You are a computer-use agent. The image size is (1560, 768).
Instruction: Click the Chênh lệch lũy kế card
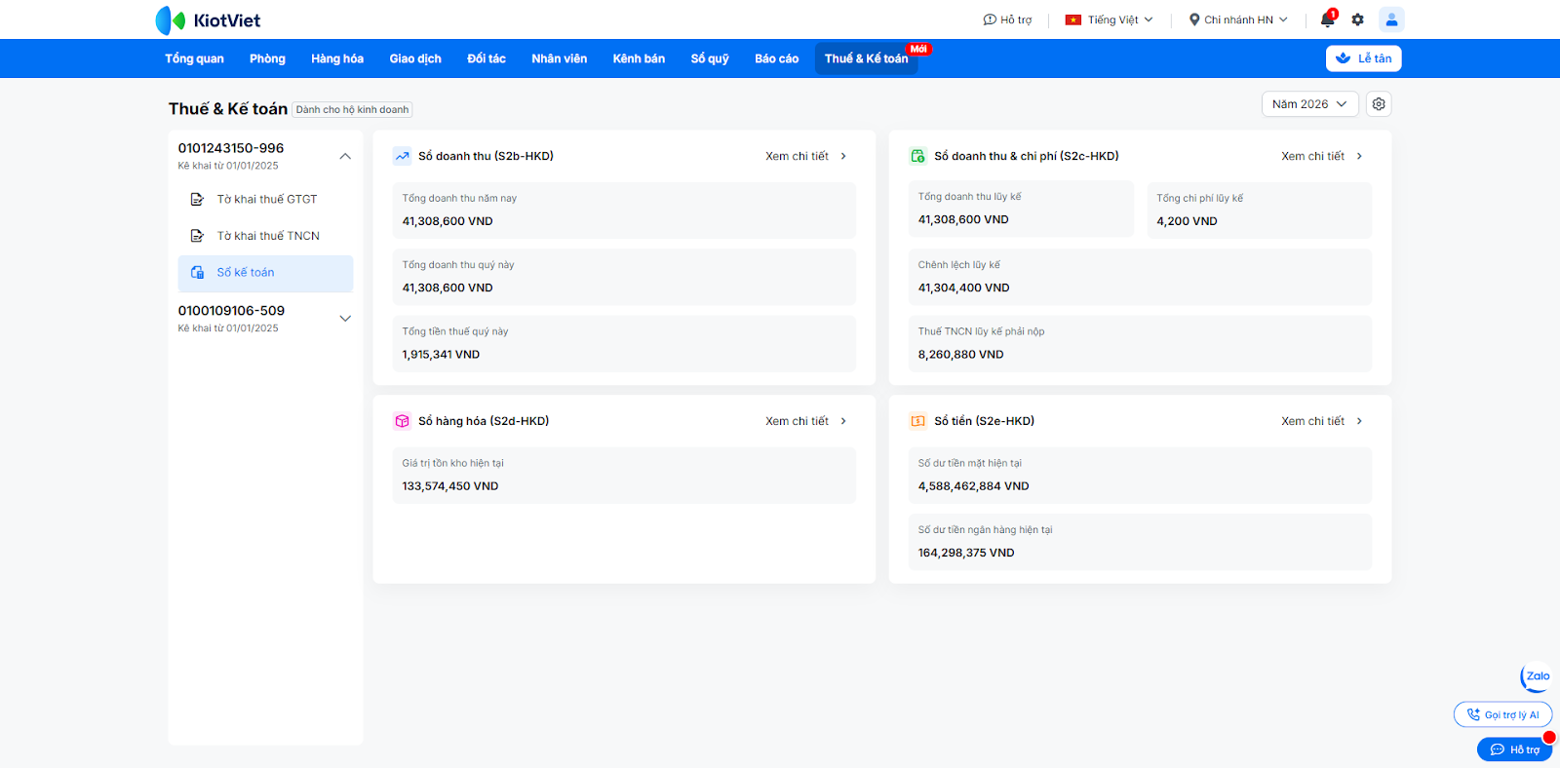1140,277
